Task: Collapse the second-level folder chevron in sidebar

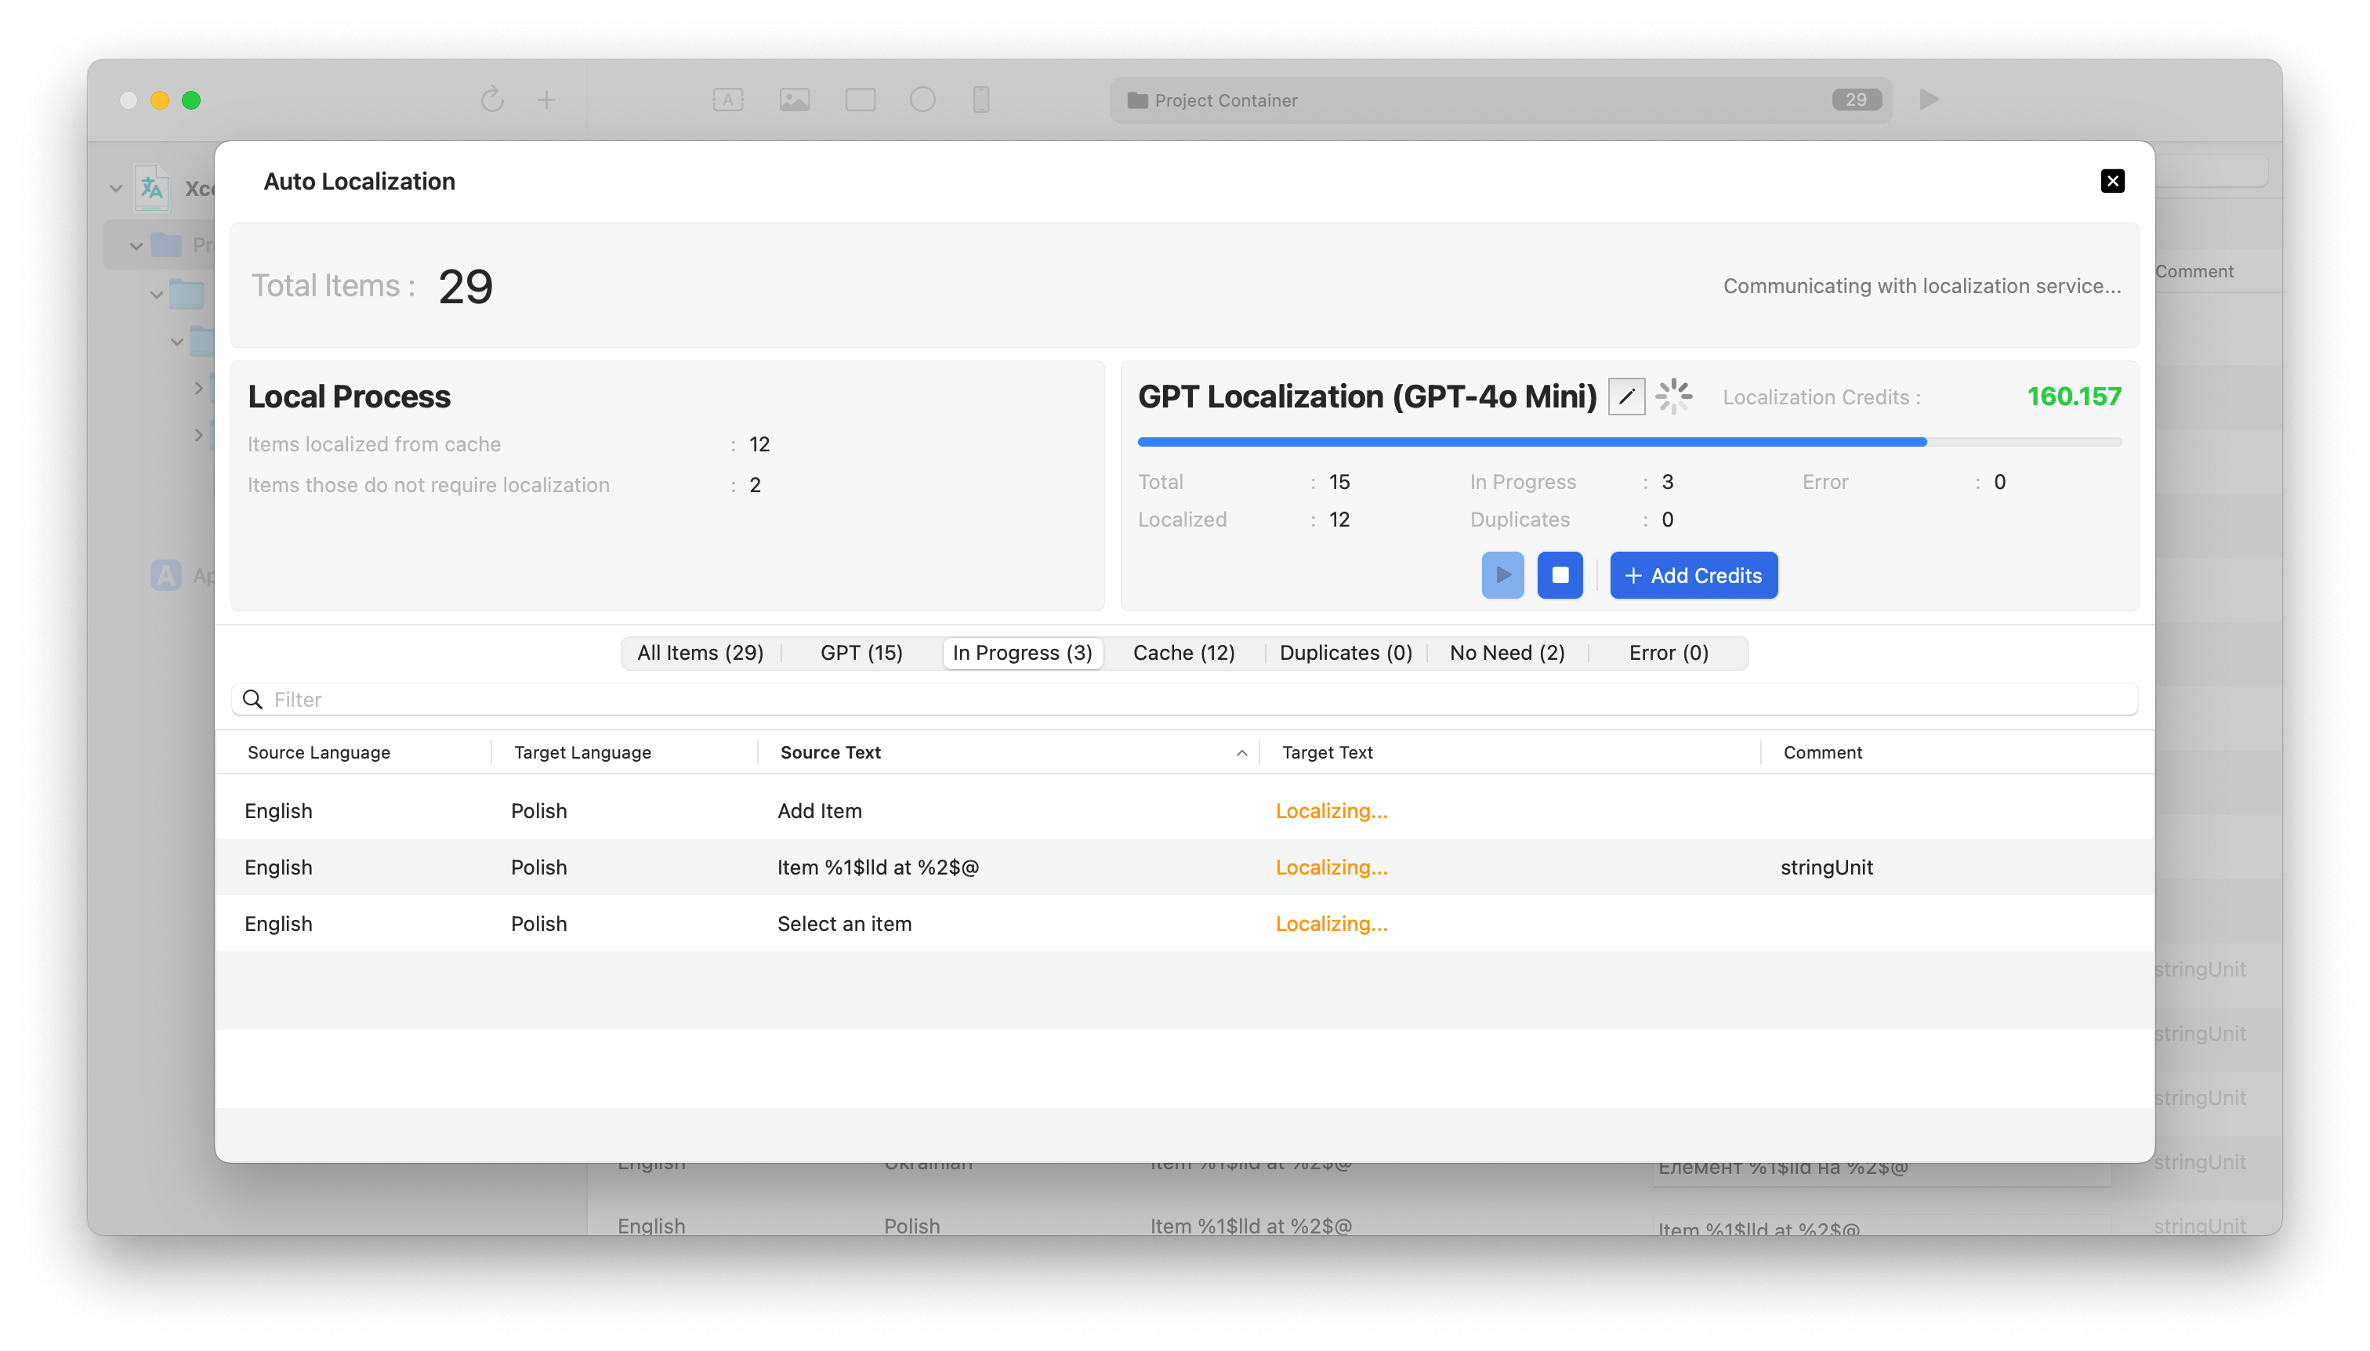Action: [136, 246]
